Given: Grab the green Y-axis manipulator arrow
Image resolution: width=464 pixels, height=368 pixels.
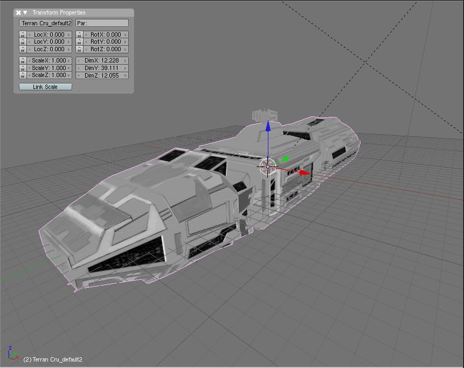Looking at the screenshot, I should [285, 159].
